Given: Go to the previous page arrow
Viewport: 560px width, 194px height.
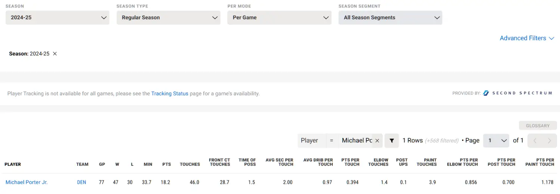Looking at the screenshot, I should click(535, 141).
